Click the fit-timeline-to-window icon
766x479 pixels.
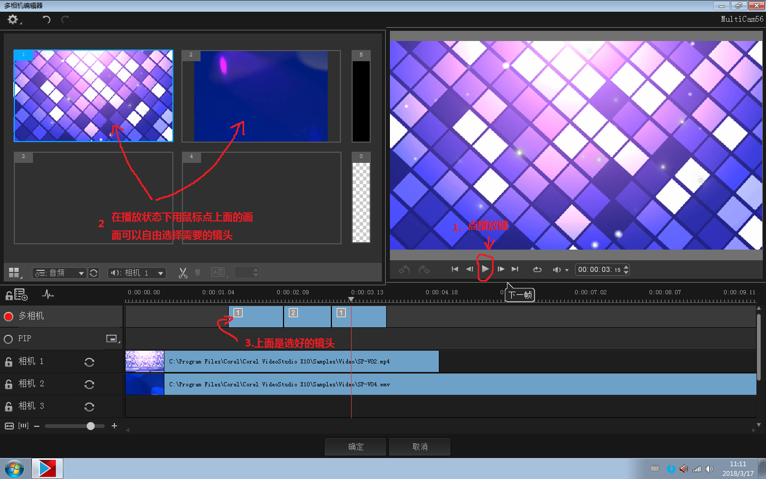pos(9,426)
